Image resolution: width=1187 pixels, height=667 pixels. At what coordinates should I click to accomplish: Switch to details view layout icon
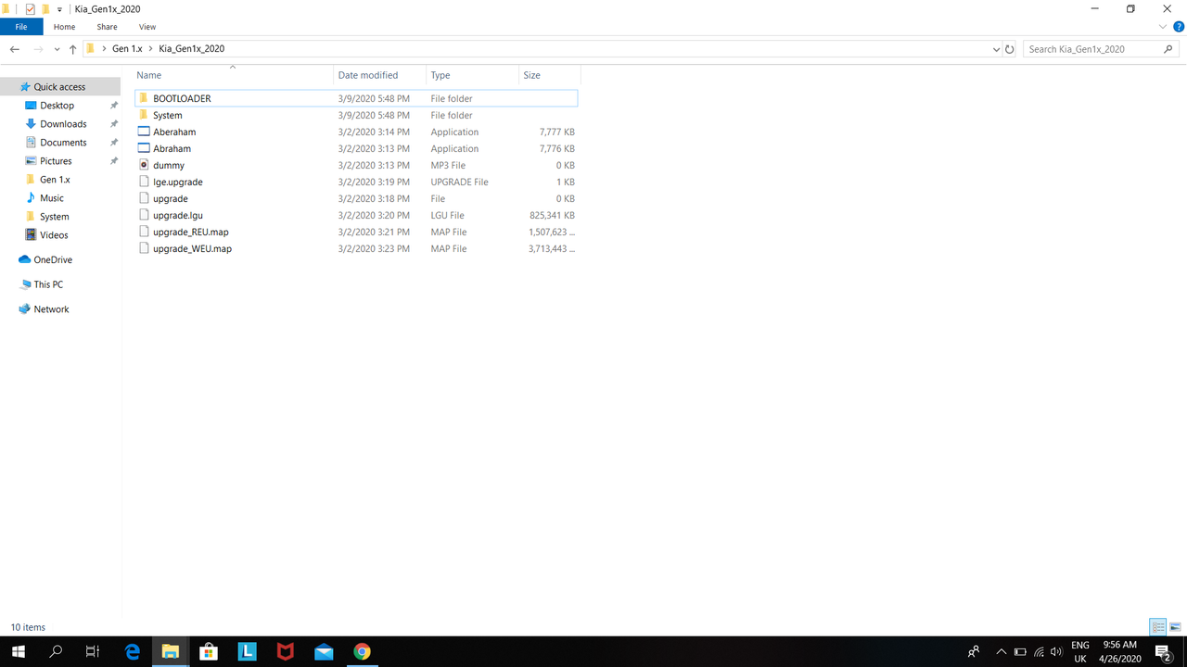1158,627
